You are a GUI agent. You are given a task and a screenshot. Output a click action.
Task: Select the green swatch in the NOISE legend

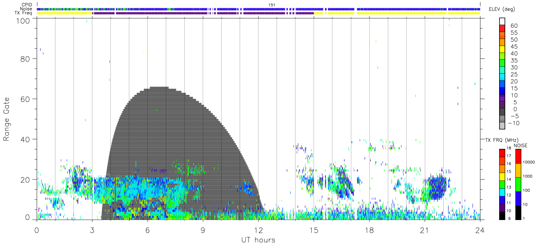[518, 184]
